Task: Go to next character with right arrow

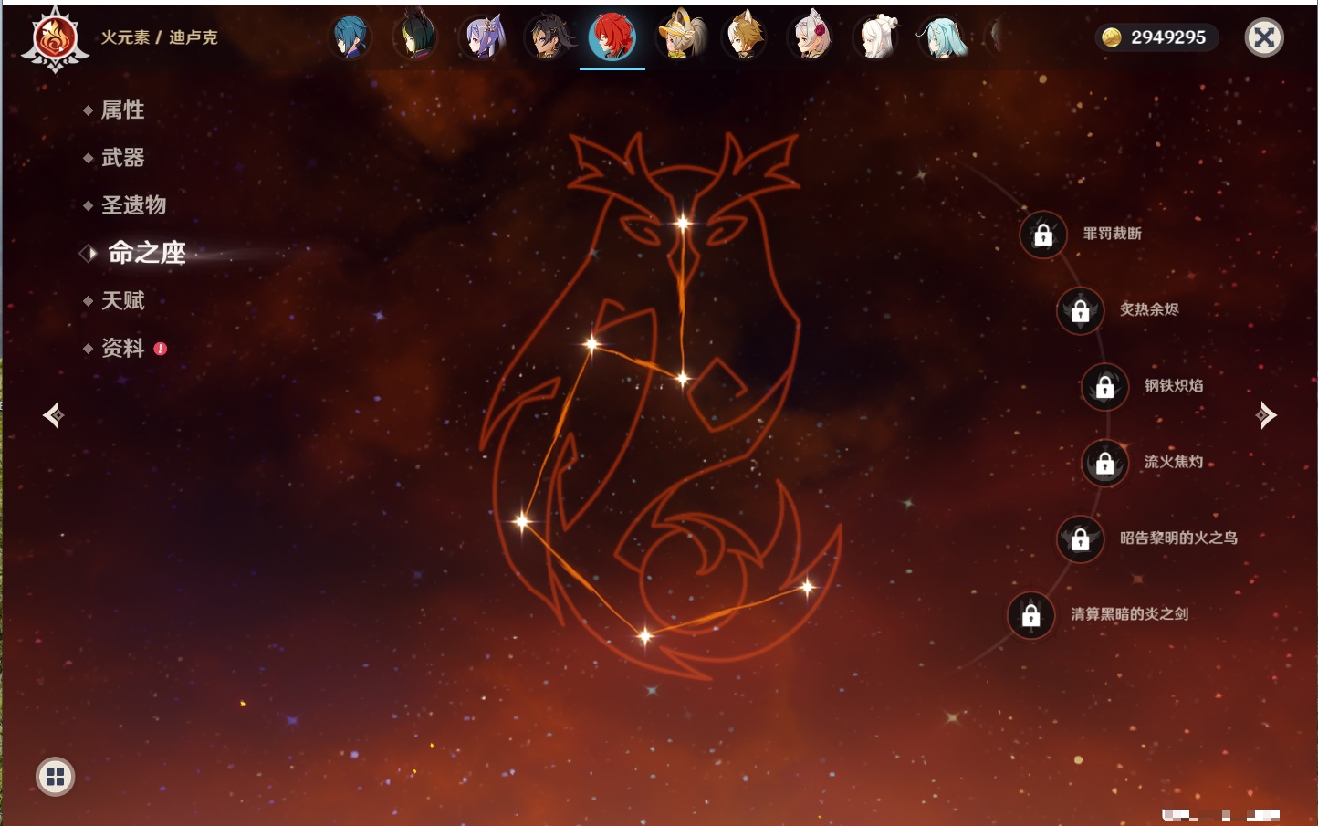Action: 1265,415
